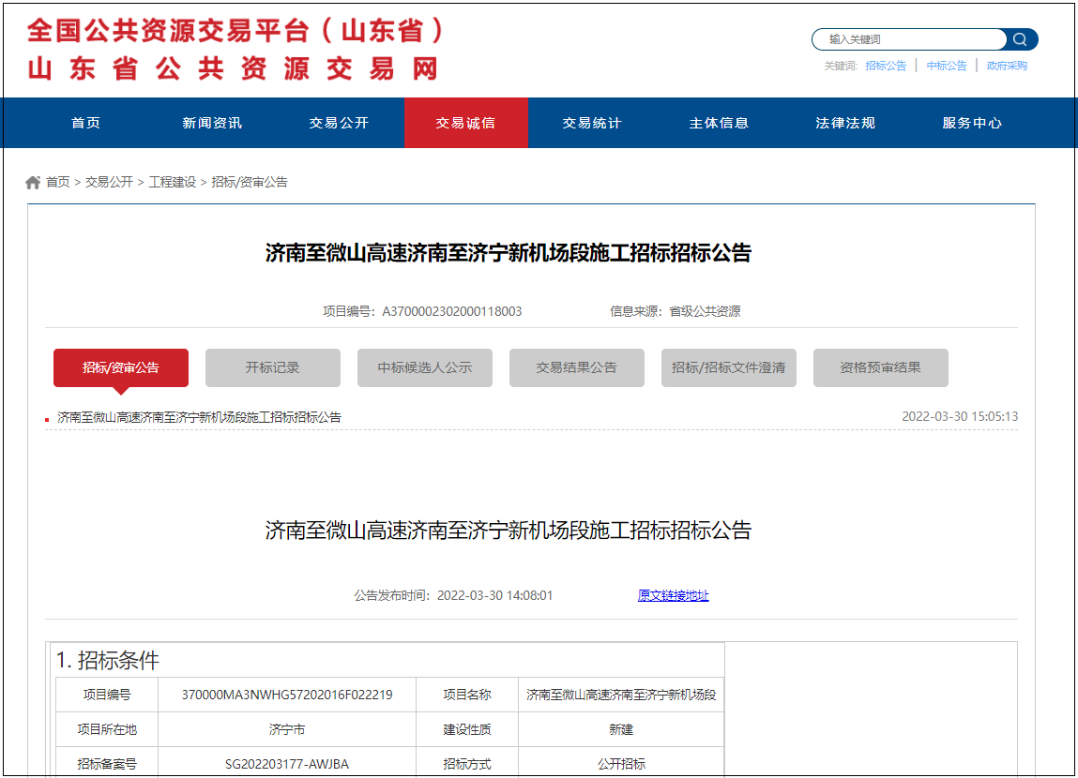Open 交易统计 navigation item
Image resolution: width=1078 pixels, height=778 pixels.
tap(592, 123)
